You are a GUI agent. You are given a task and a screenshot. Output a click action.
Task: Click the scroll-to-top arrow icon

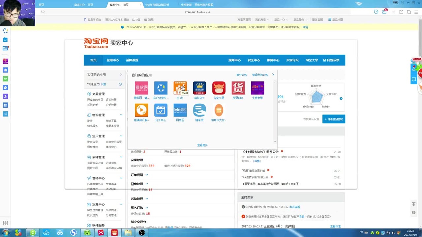(x=413, y=204)
